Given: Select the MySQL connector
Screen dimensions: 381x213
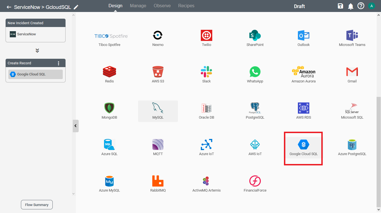Looking at the screenshot, I should click(158, 111).
